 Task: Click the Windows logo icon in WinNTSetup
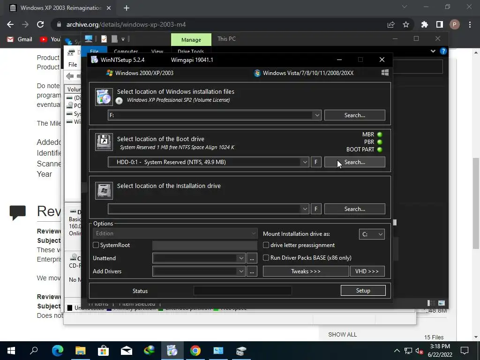(385, 73)
